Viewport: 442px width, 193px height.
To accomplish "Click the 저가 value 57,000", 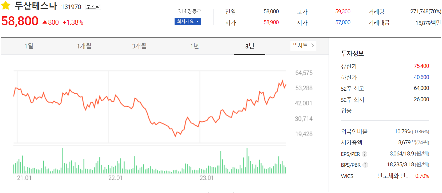I will (343, 22).
